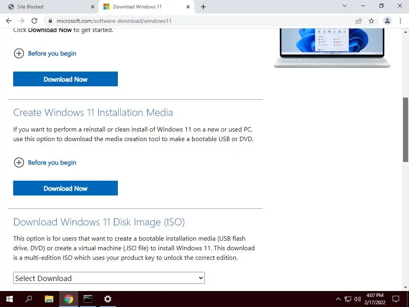This screenshot has height=307, width=409.
Task: Click the Windows 11 laptop image
Action: (332, 48)
